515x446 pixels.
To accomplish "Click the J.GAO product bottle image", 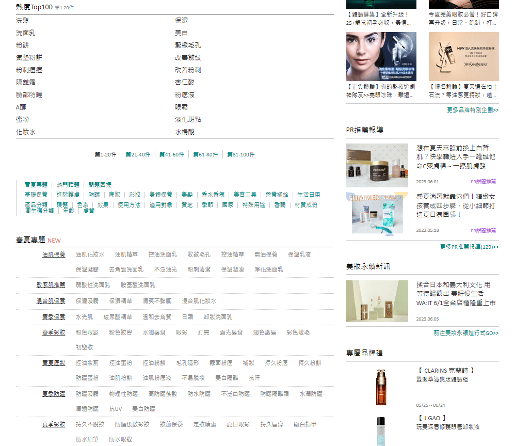I will point(381,431).
